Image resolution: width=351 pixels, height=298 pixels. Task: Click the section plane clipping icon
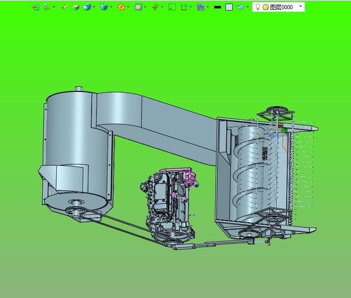click(184, 7)
